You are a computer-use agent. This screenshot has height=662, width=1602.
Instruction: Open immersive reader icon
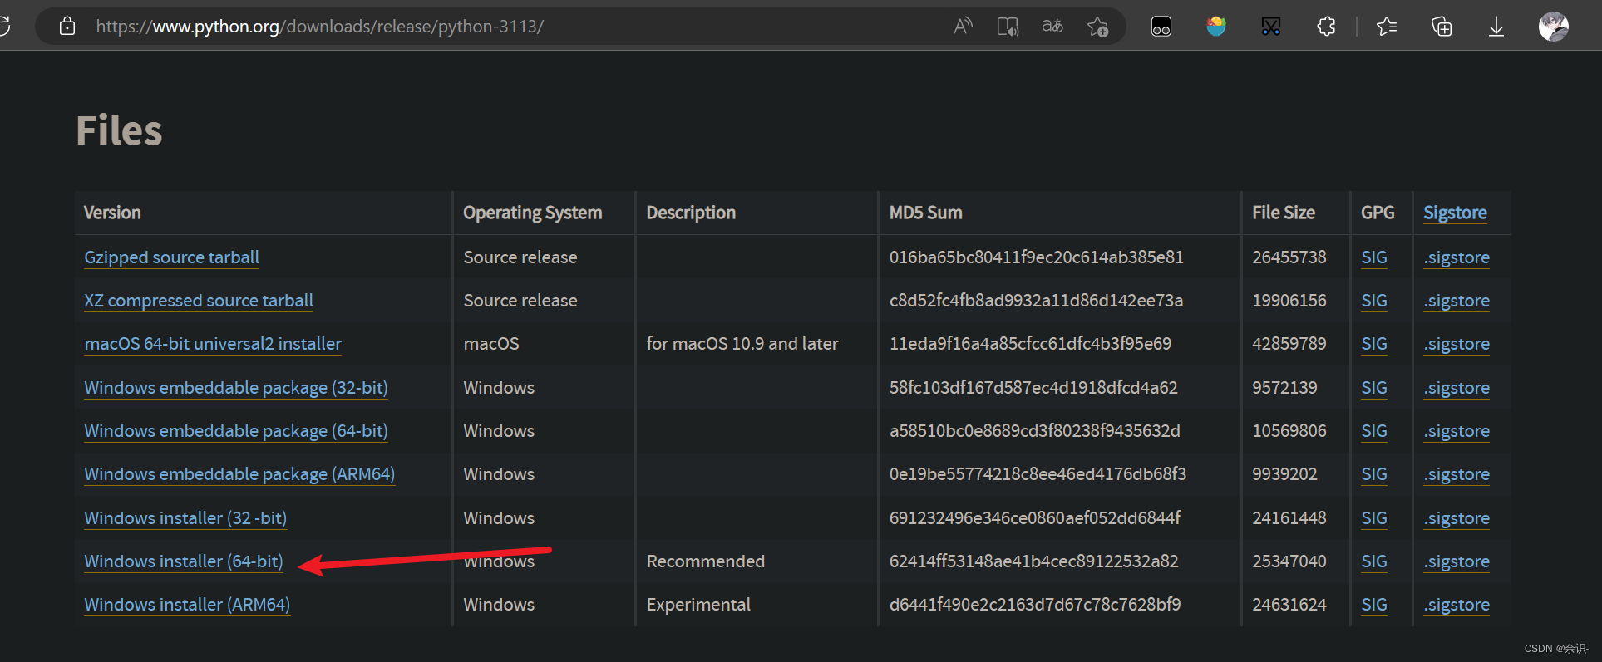[x=1008, y=27]
